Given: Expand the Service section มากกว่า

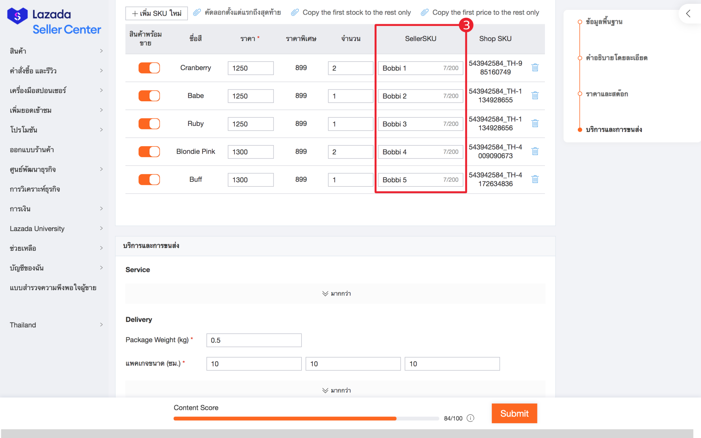Looking at the screenshot, I should (336, 294).
